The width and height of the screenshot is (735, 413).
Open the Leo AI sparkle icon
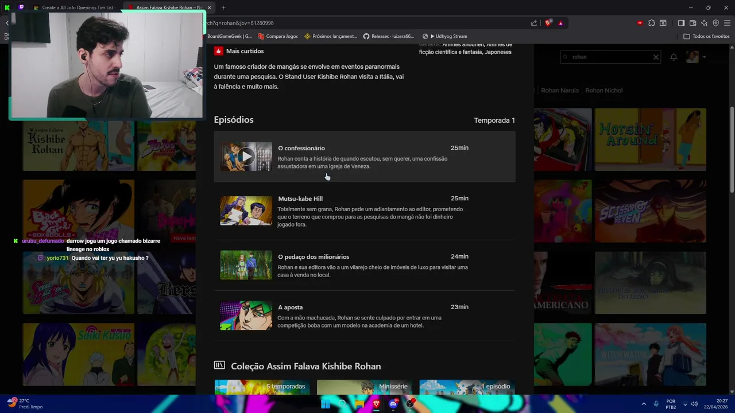704,23
